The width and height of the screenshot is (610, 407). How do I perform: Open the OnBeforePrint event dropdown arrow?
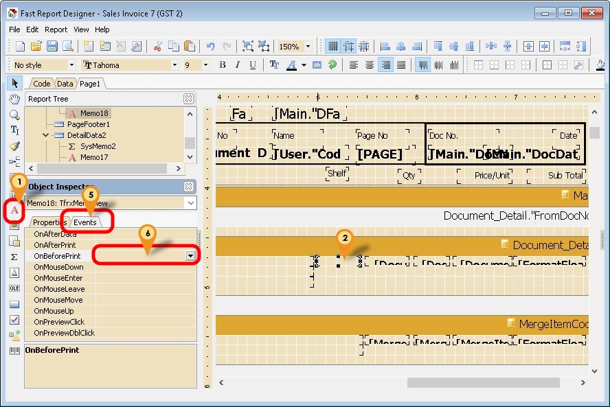pyautogui.click(x=190, y=256)
